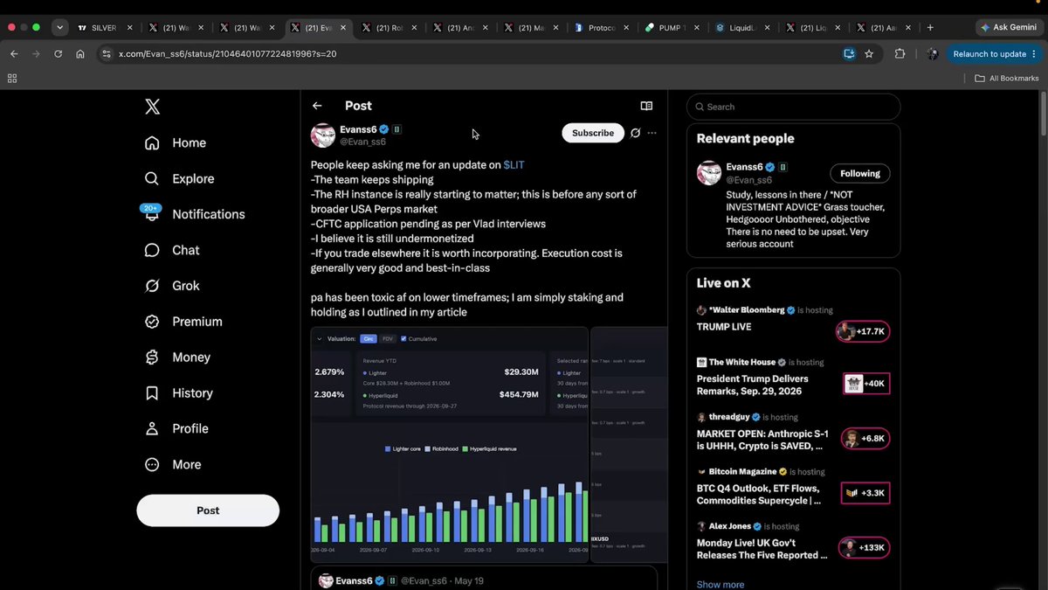Navigate back with browser back arrow
Image resolution: width=1048 pixels, height=590 pixels.
[14, 53]
